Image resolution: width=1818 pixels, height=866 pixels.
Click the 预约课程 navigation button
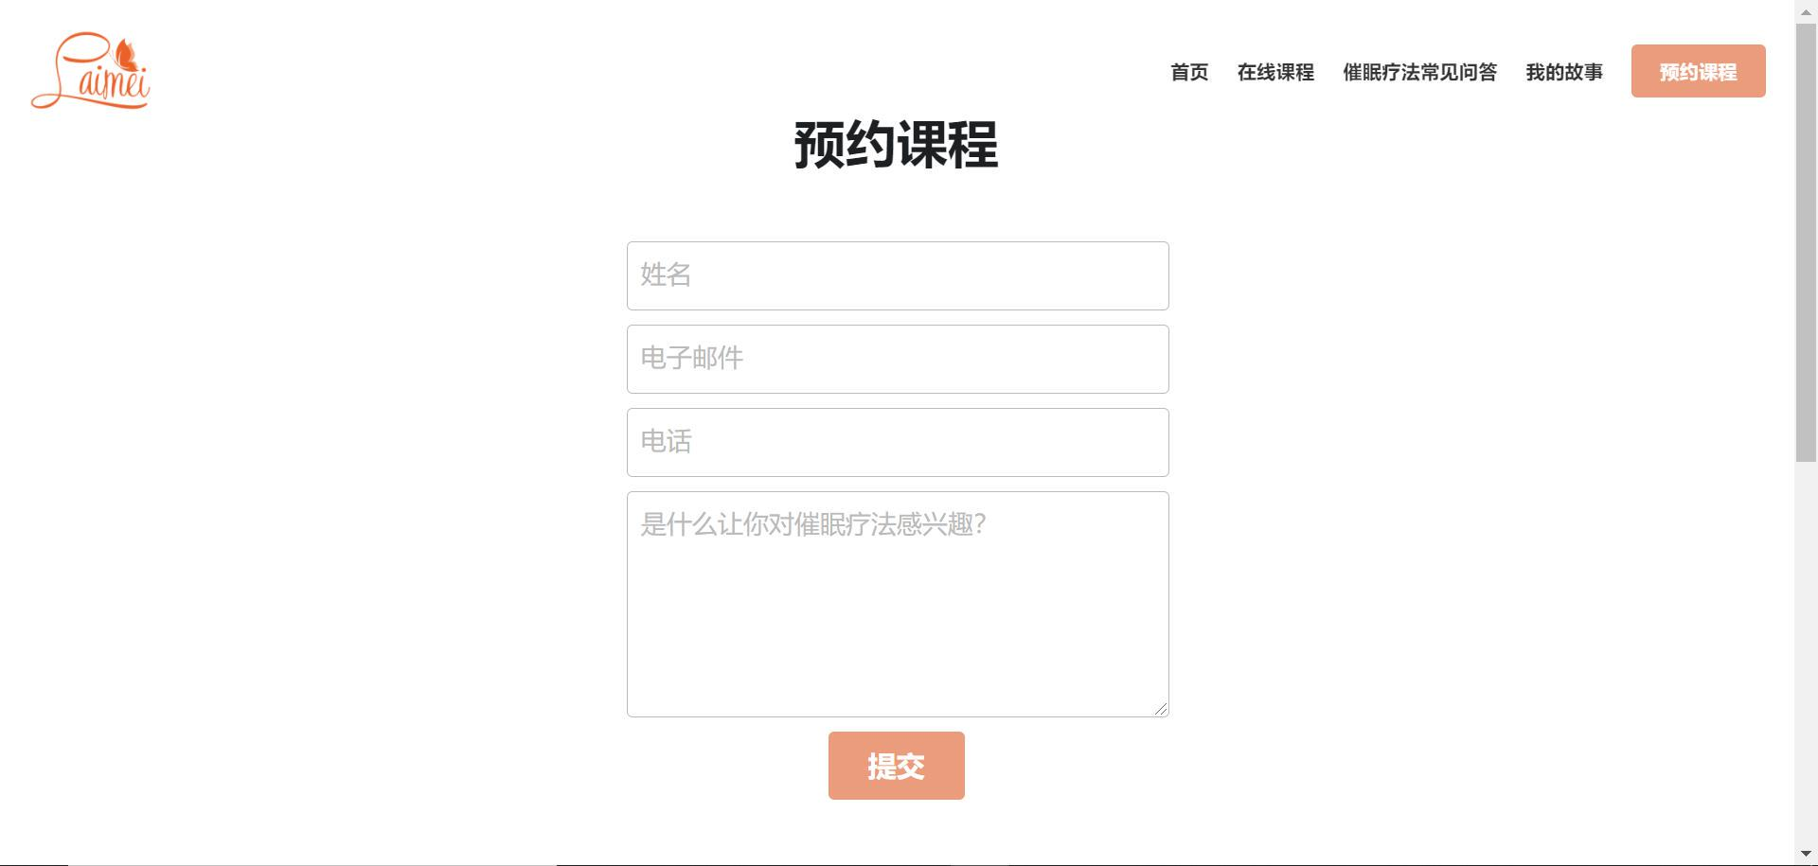(x=1698, y=70)
